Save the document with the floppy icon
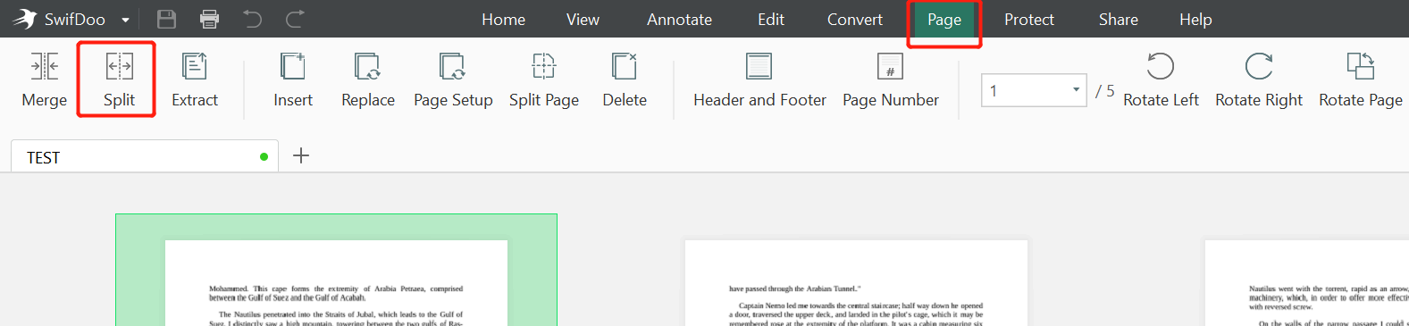Image resolution: width=1409 pixels, height=326 pixels. 167,19
